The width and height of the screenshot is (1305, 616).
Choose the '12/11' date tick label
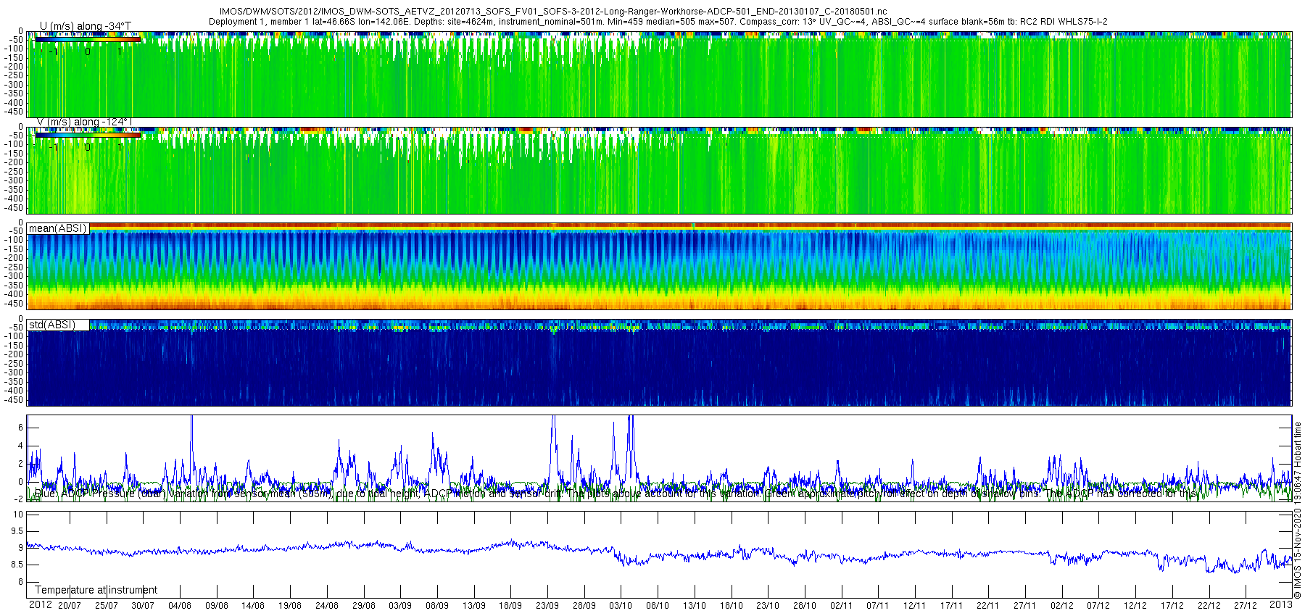[915, 606]
